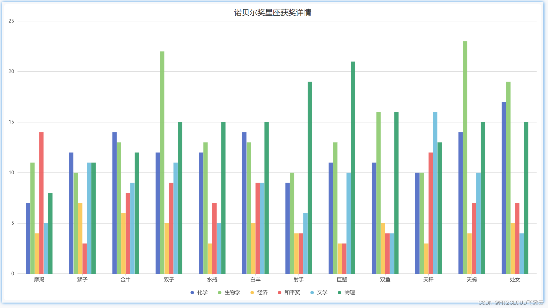Click the yellow 经济 bar for 狮子
The height and width of the screenshot is (308, 548).
pos(80,238)
